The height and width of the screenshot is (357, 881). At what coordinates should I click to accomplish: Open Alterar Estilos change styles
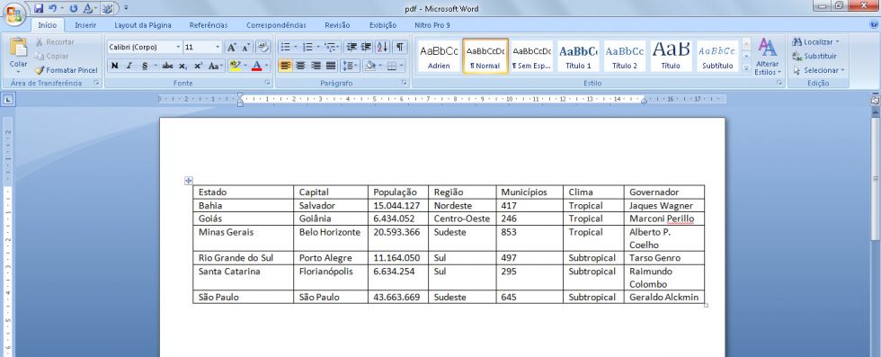[768, 57]
